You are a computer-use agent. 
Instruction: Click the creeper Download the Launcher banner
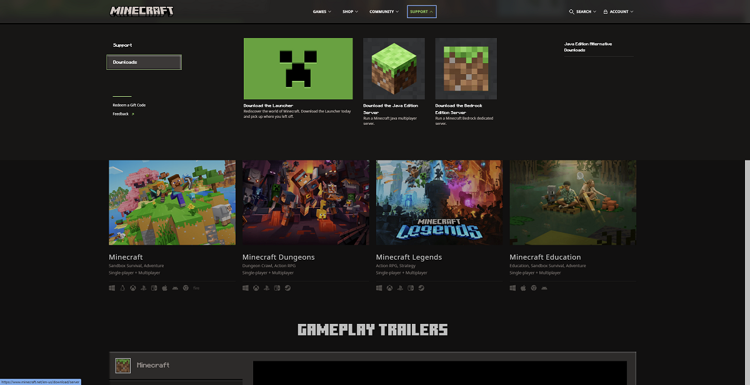coord(298,69)
